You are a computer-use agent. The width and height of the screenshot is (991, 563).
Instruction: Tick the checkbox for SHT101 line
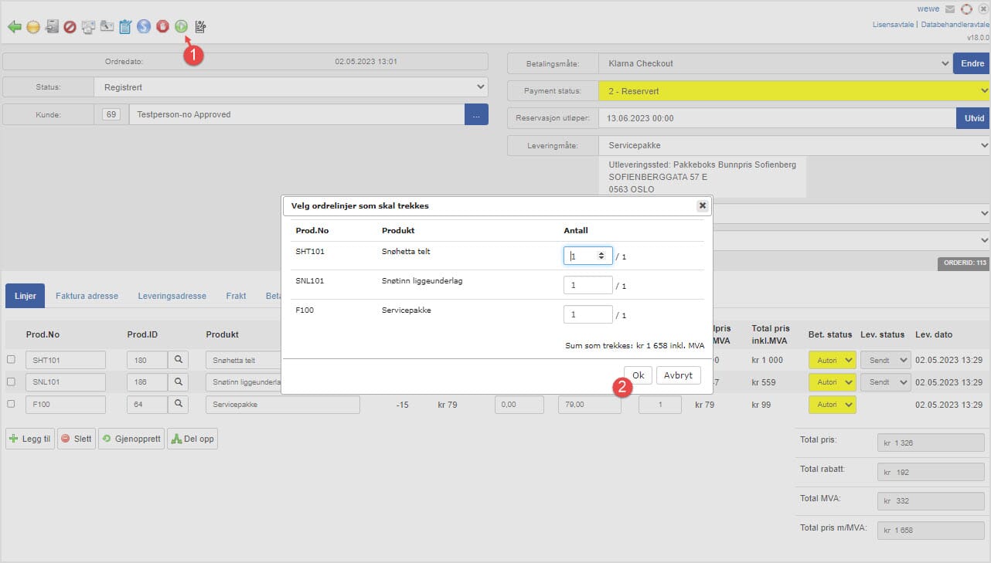[x=11, y=360]
